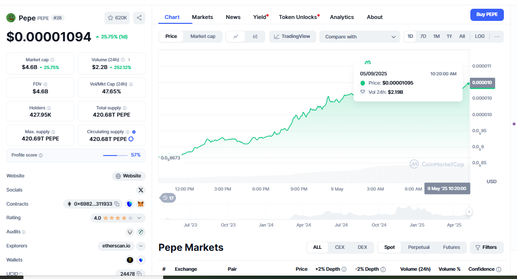
Task: Click the Buy PEPE button
Action: (x=487, y=15)
